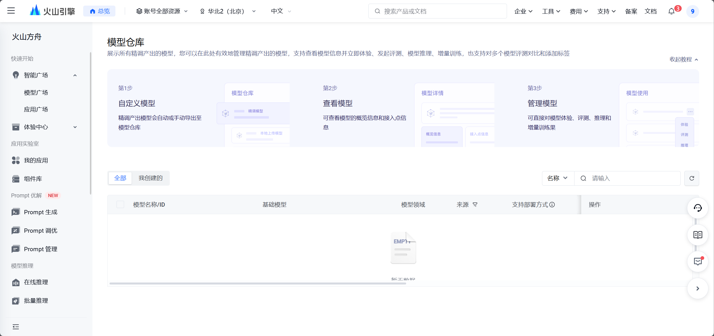Screen dimensions: 714x336
Task: Open the 费用 top menu
Action: tap(578, 11)
